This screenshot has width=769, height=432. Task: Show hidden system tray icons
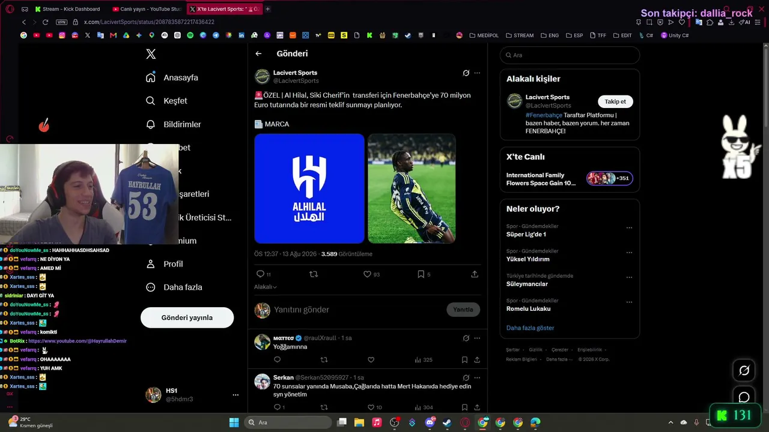coord(670,422)
